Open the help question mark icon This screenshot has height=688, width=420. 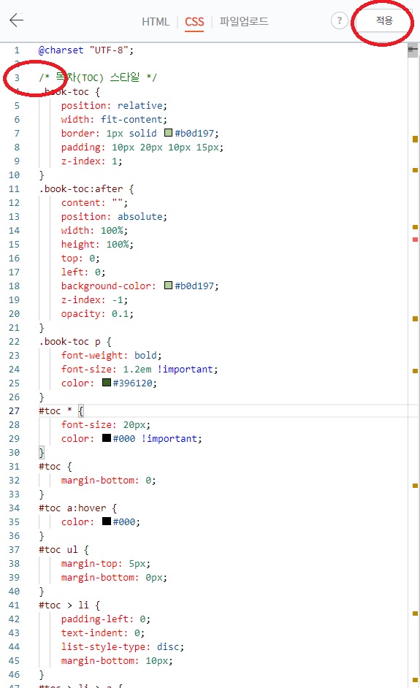339,20
